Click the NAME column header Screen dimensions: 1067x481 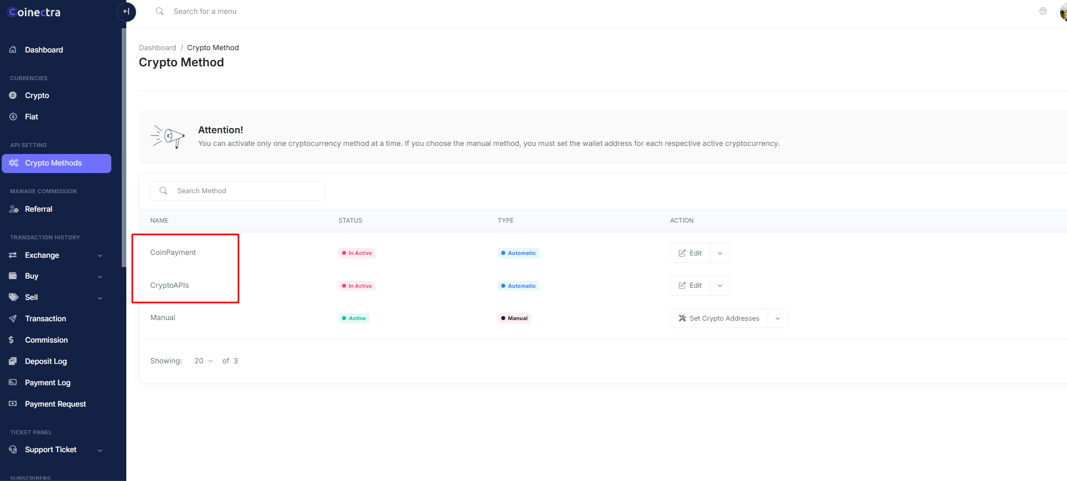tap(159, 221)
